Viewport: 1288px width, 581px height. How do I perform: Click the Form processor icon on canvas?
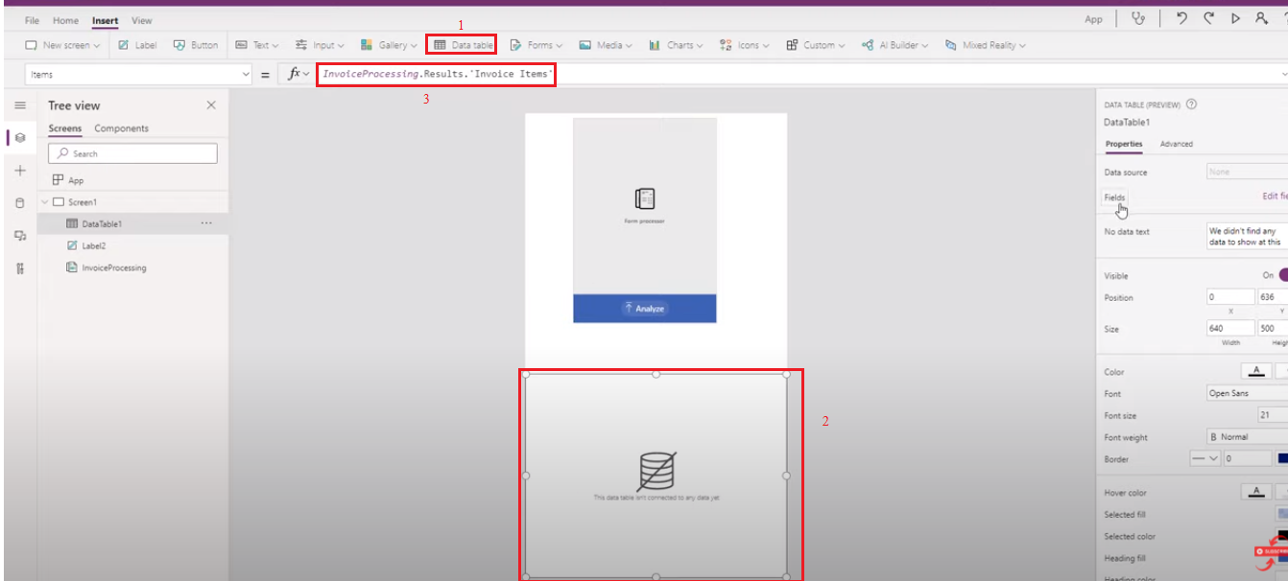click(x=645, y=198)
